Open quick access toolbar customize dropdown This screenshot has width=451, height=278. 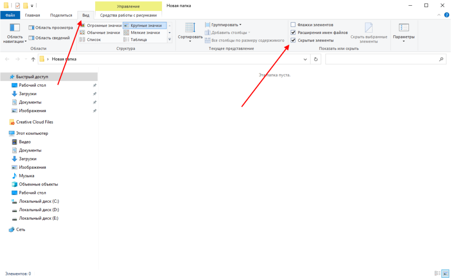(x=32, y=6)
